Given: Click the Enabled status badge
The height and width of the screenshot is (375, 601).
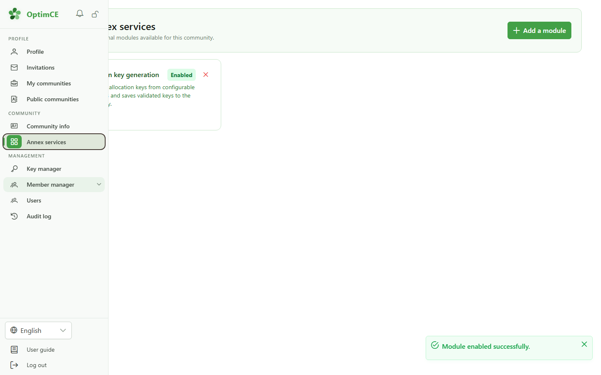Looking at the screenshot, I should point(182,75).
